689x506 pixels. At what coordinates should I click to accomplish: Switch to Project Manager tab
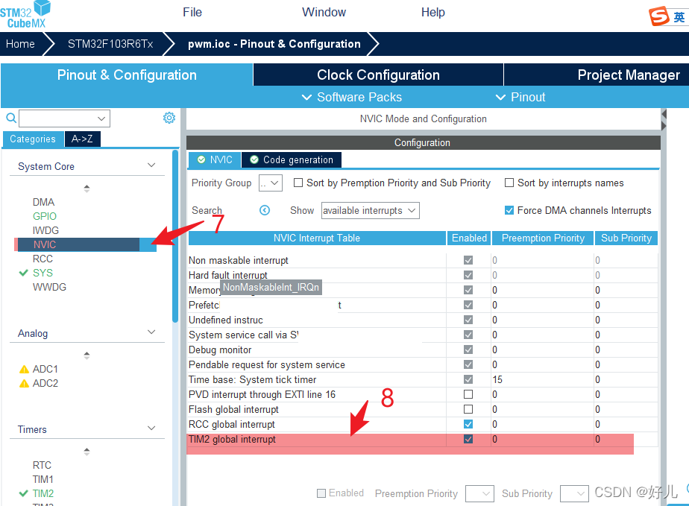pos(629,75)
